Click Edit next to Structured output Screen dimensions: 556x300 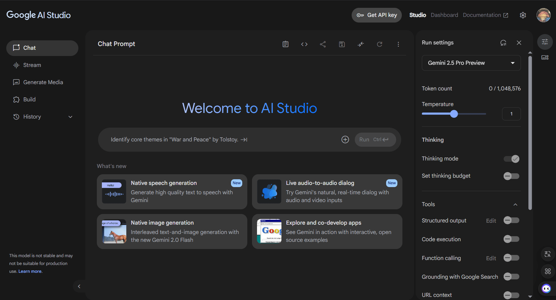(491, 221)
